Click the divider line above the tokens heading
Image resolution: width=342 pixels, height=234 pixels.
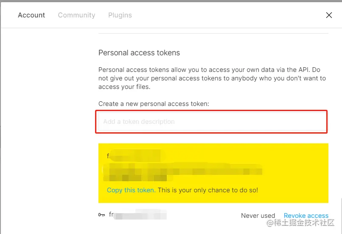(213, 34)
